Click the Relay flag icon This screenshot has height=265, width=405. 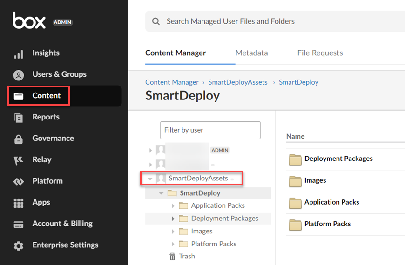click(19, 160)
